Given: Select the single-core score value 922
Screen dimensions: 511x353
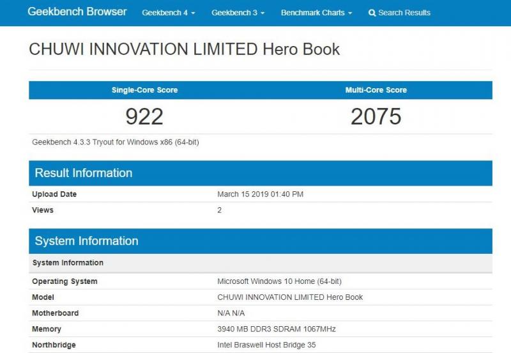Looking at the screenshot, I should click(144, 116).
